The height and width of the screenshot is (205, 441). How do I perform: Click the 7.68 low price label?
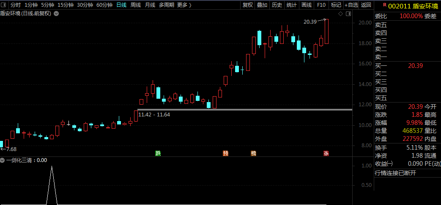coord(11,149)
